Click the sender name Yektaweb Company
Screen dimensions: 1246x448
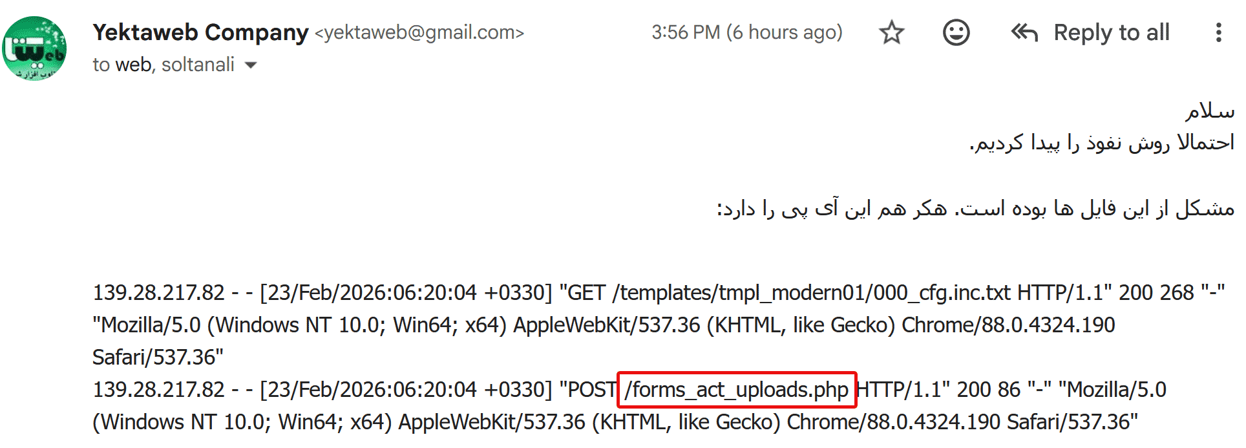(x=200, y=32)
